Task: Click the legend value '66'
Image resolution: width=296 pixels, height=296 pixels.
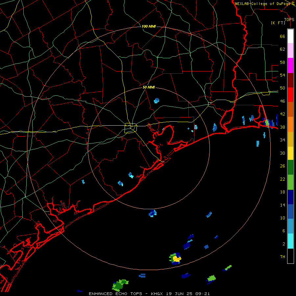Action: click(x=283, y=36)
